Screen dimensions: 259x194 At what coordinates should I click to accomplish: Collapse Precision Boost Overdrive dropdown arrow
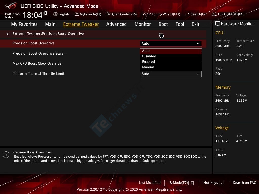[198, 43]
